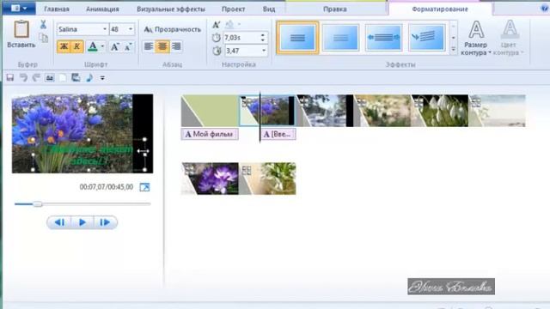This screenshot has width=550, height=309.
Task: Undo the last action
Action: pos(23,78)
